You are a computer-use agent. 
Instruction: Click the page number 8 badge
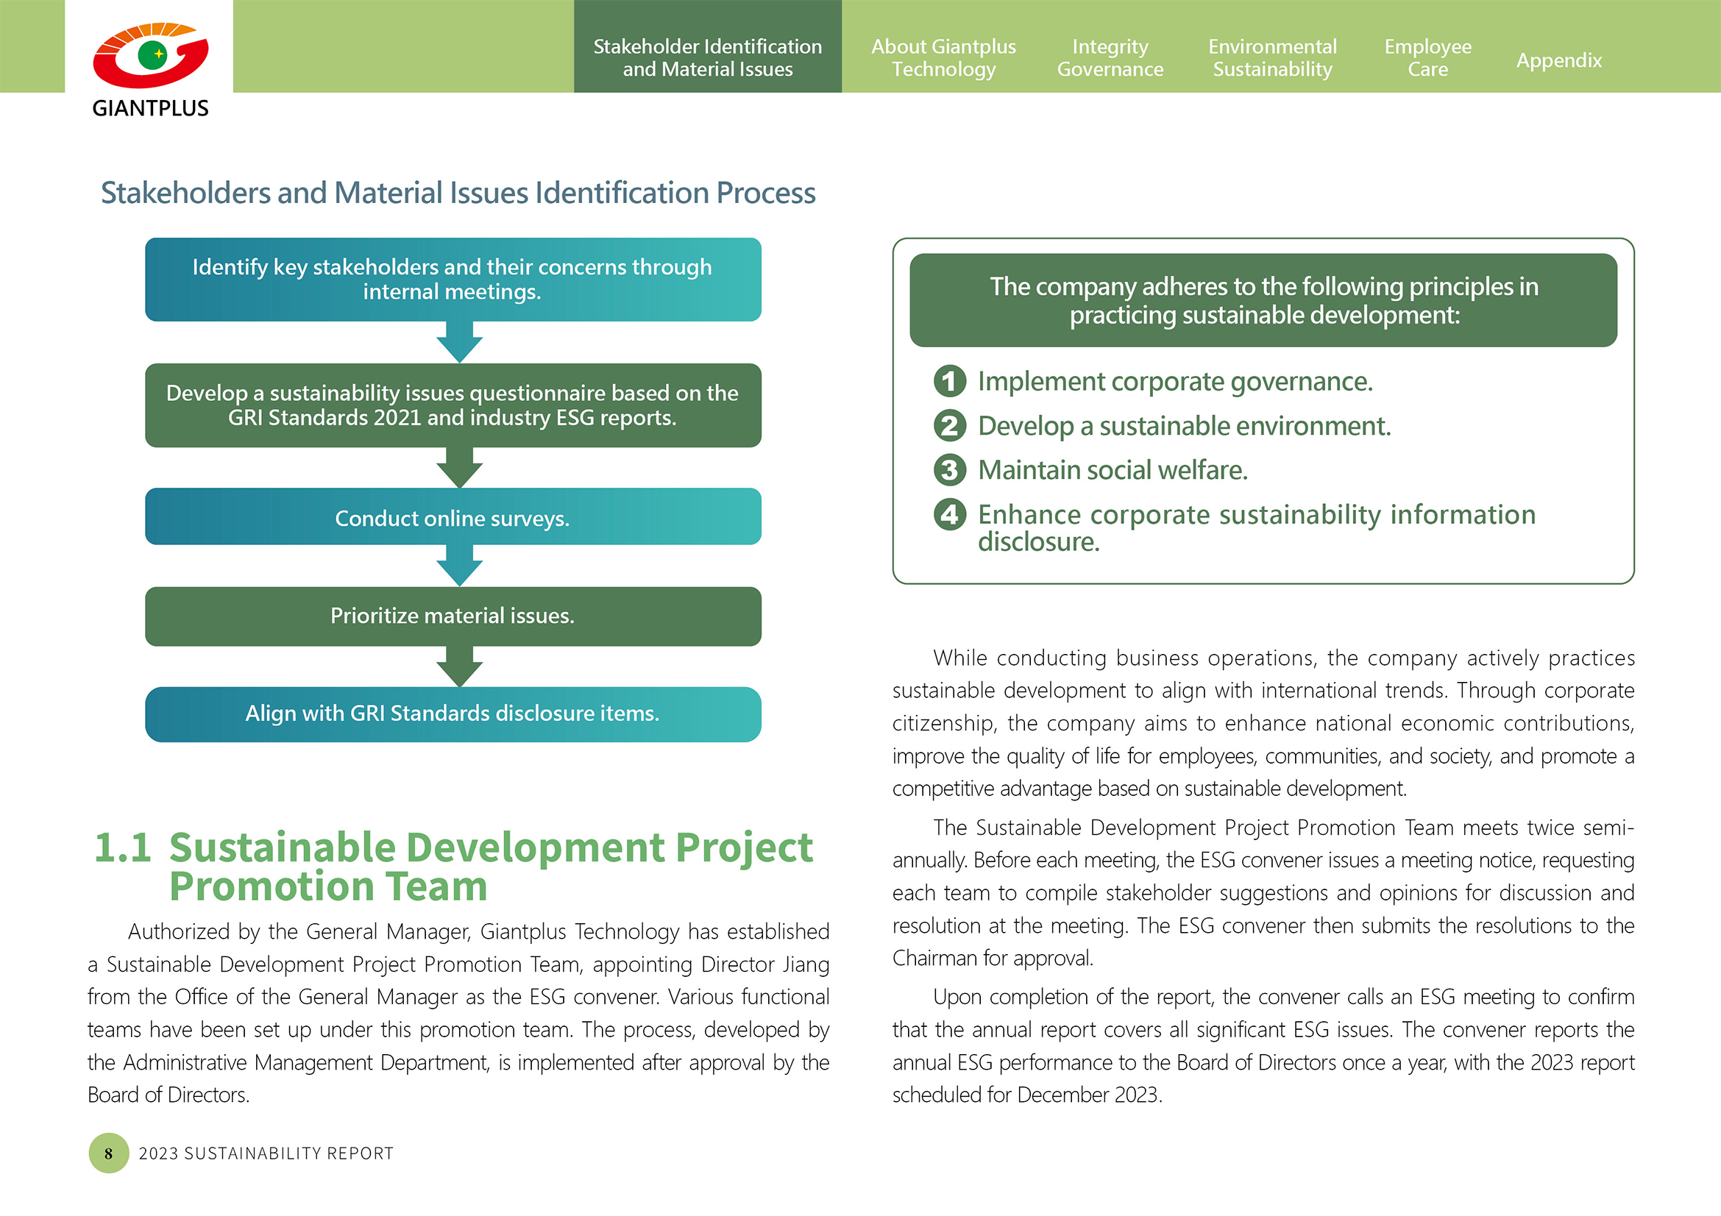point(109,1152)
